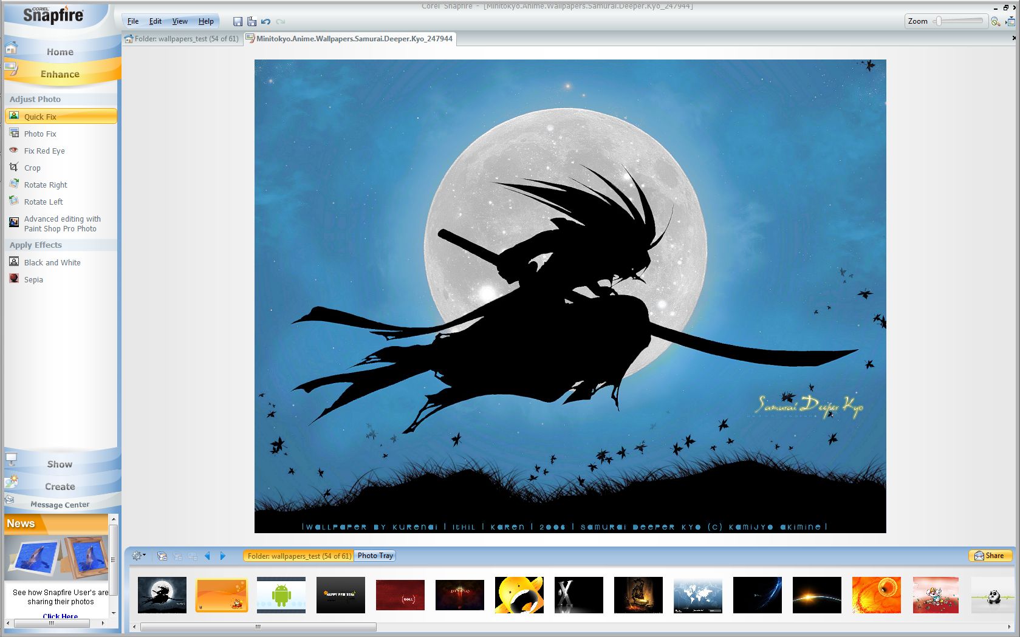This screenshot has height=637, width=1020.
Task: Open the View menu
Action: click(180, 21)
